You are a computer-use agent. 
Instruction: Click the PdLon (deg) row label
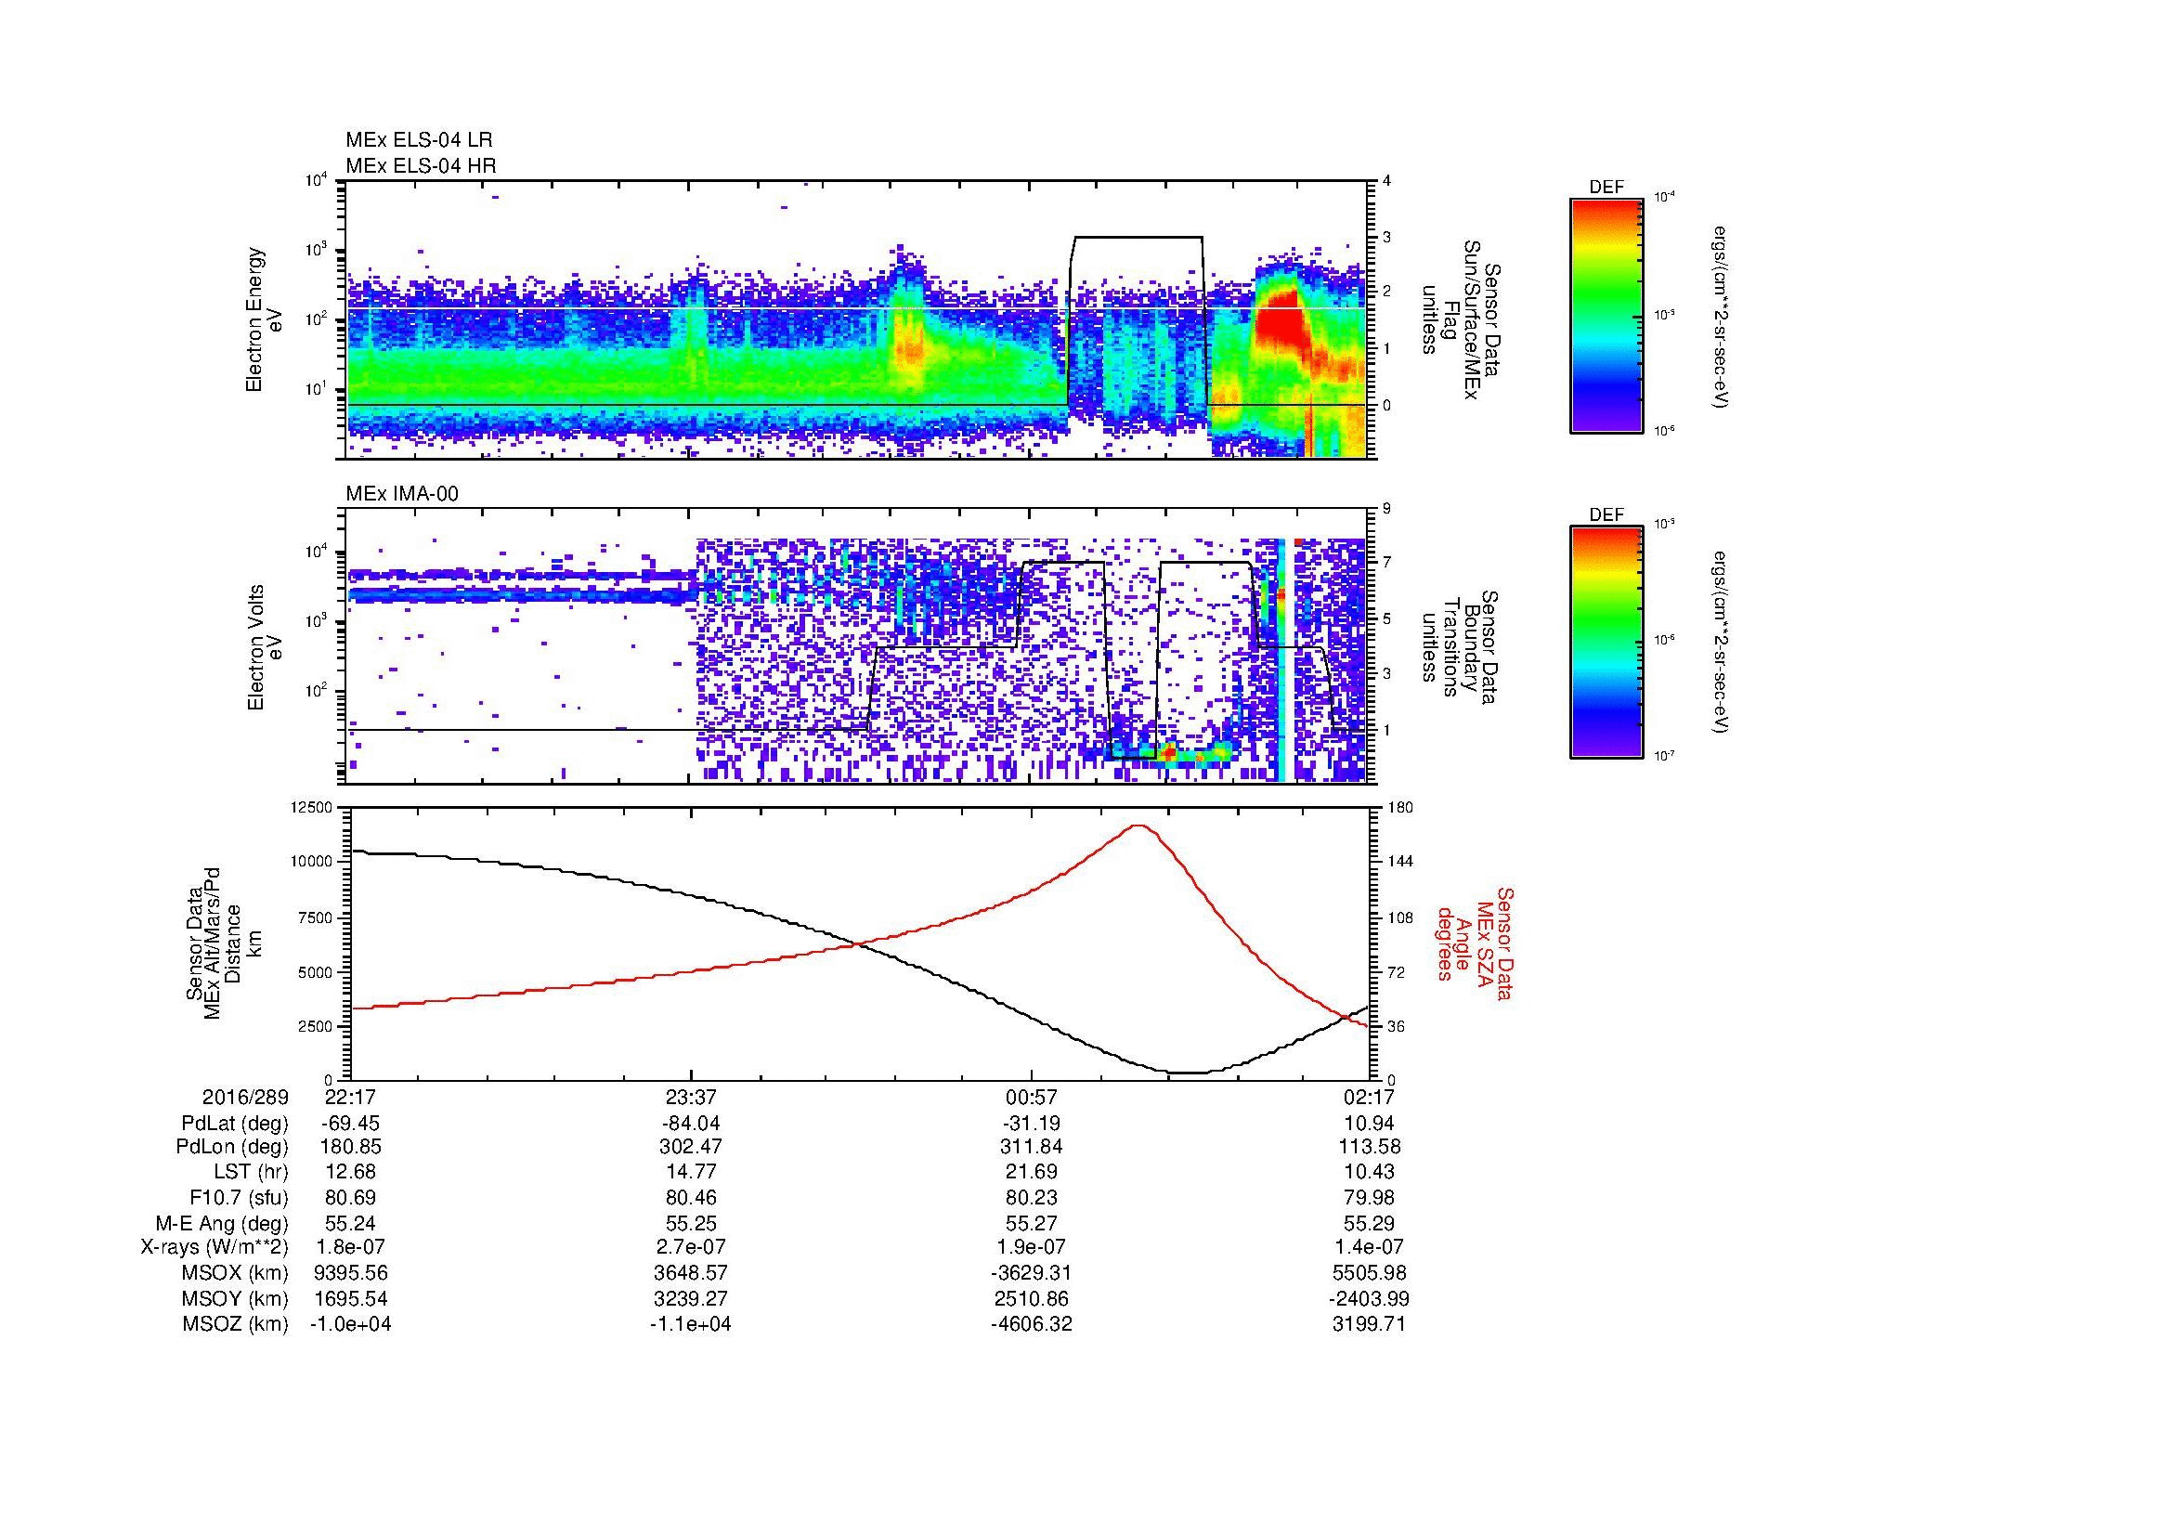click(235, 1146)
